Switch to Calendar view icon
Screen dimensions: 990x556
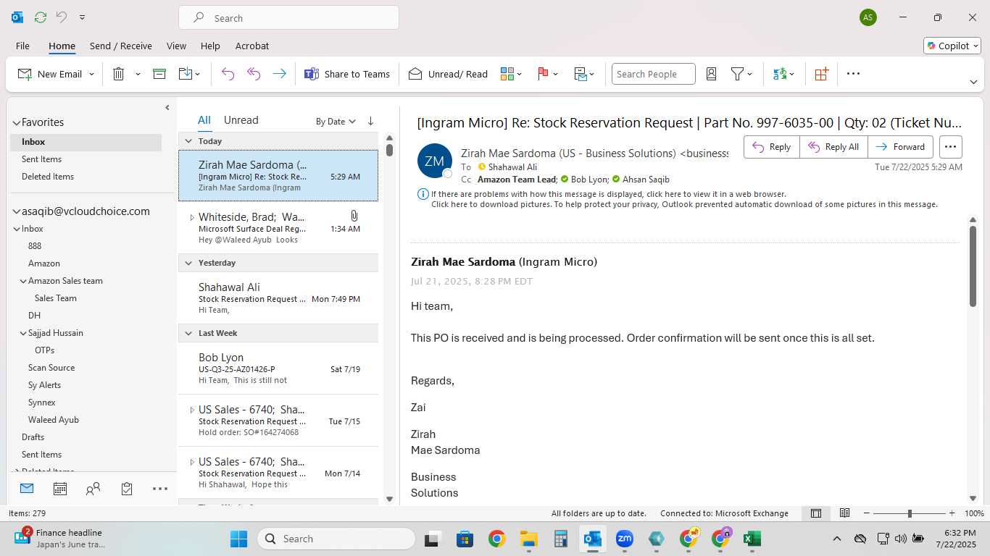pos(60,489)
